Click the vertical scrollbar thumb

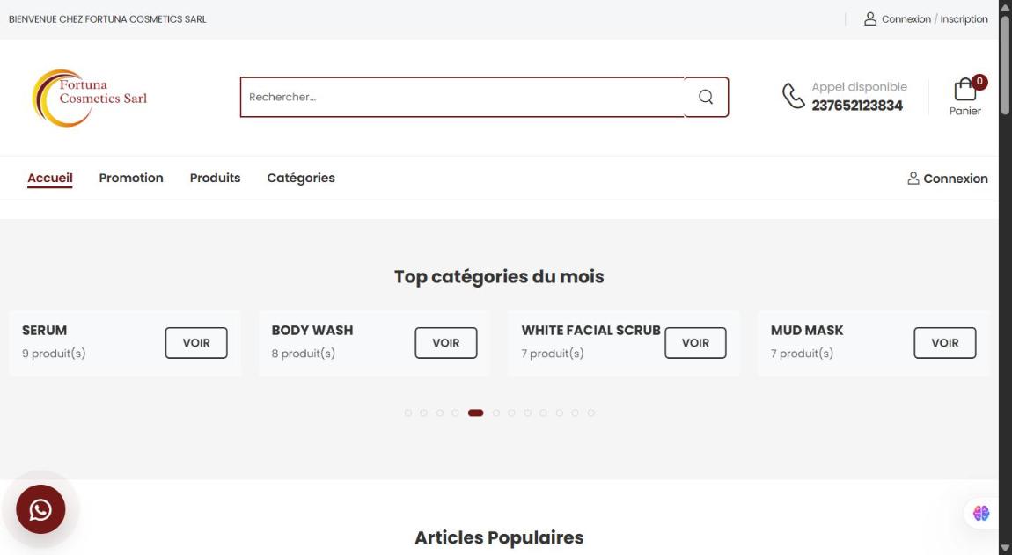1005,64
